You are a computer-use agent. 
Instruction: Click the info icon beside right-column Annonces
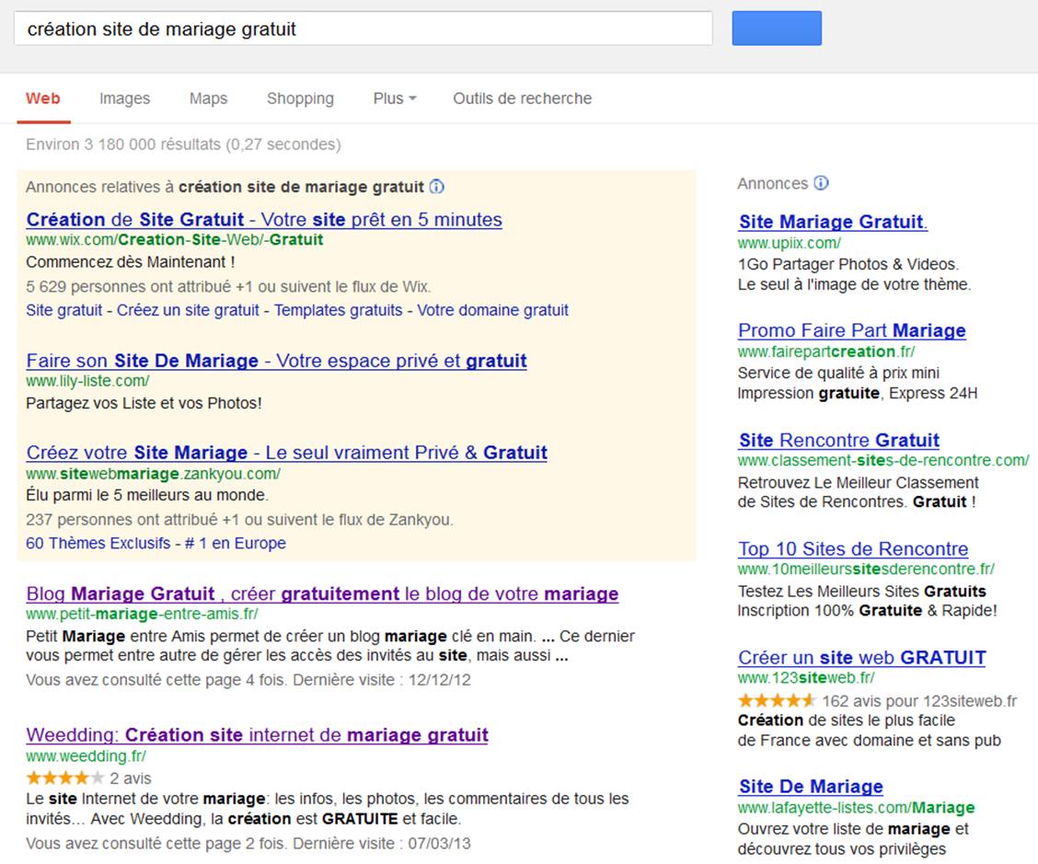click(821, 183)
